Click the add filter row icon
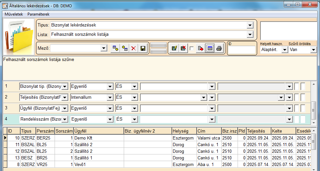Image resolution: width=320 pixels, height=171 pixels. (115, 48)
